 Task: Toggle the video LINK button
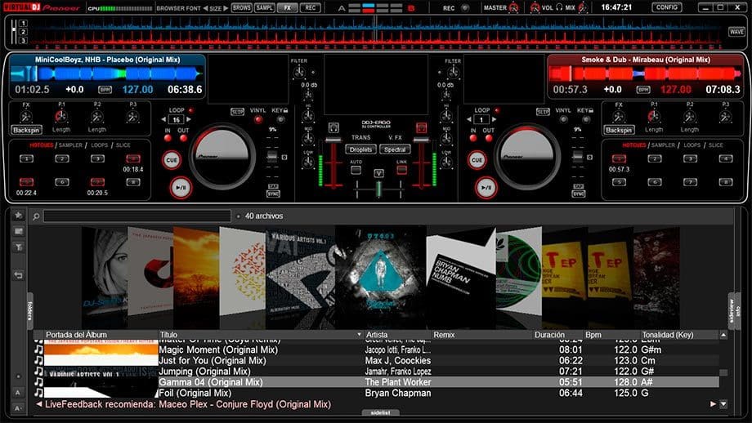(402, 170)
